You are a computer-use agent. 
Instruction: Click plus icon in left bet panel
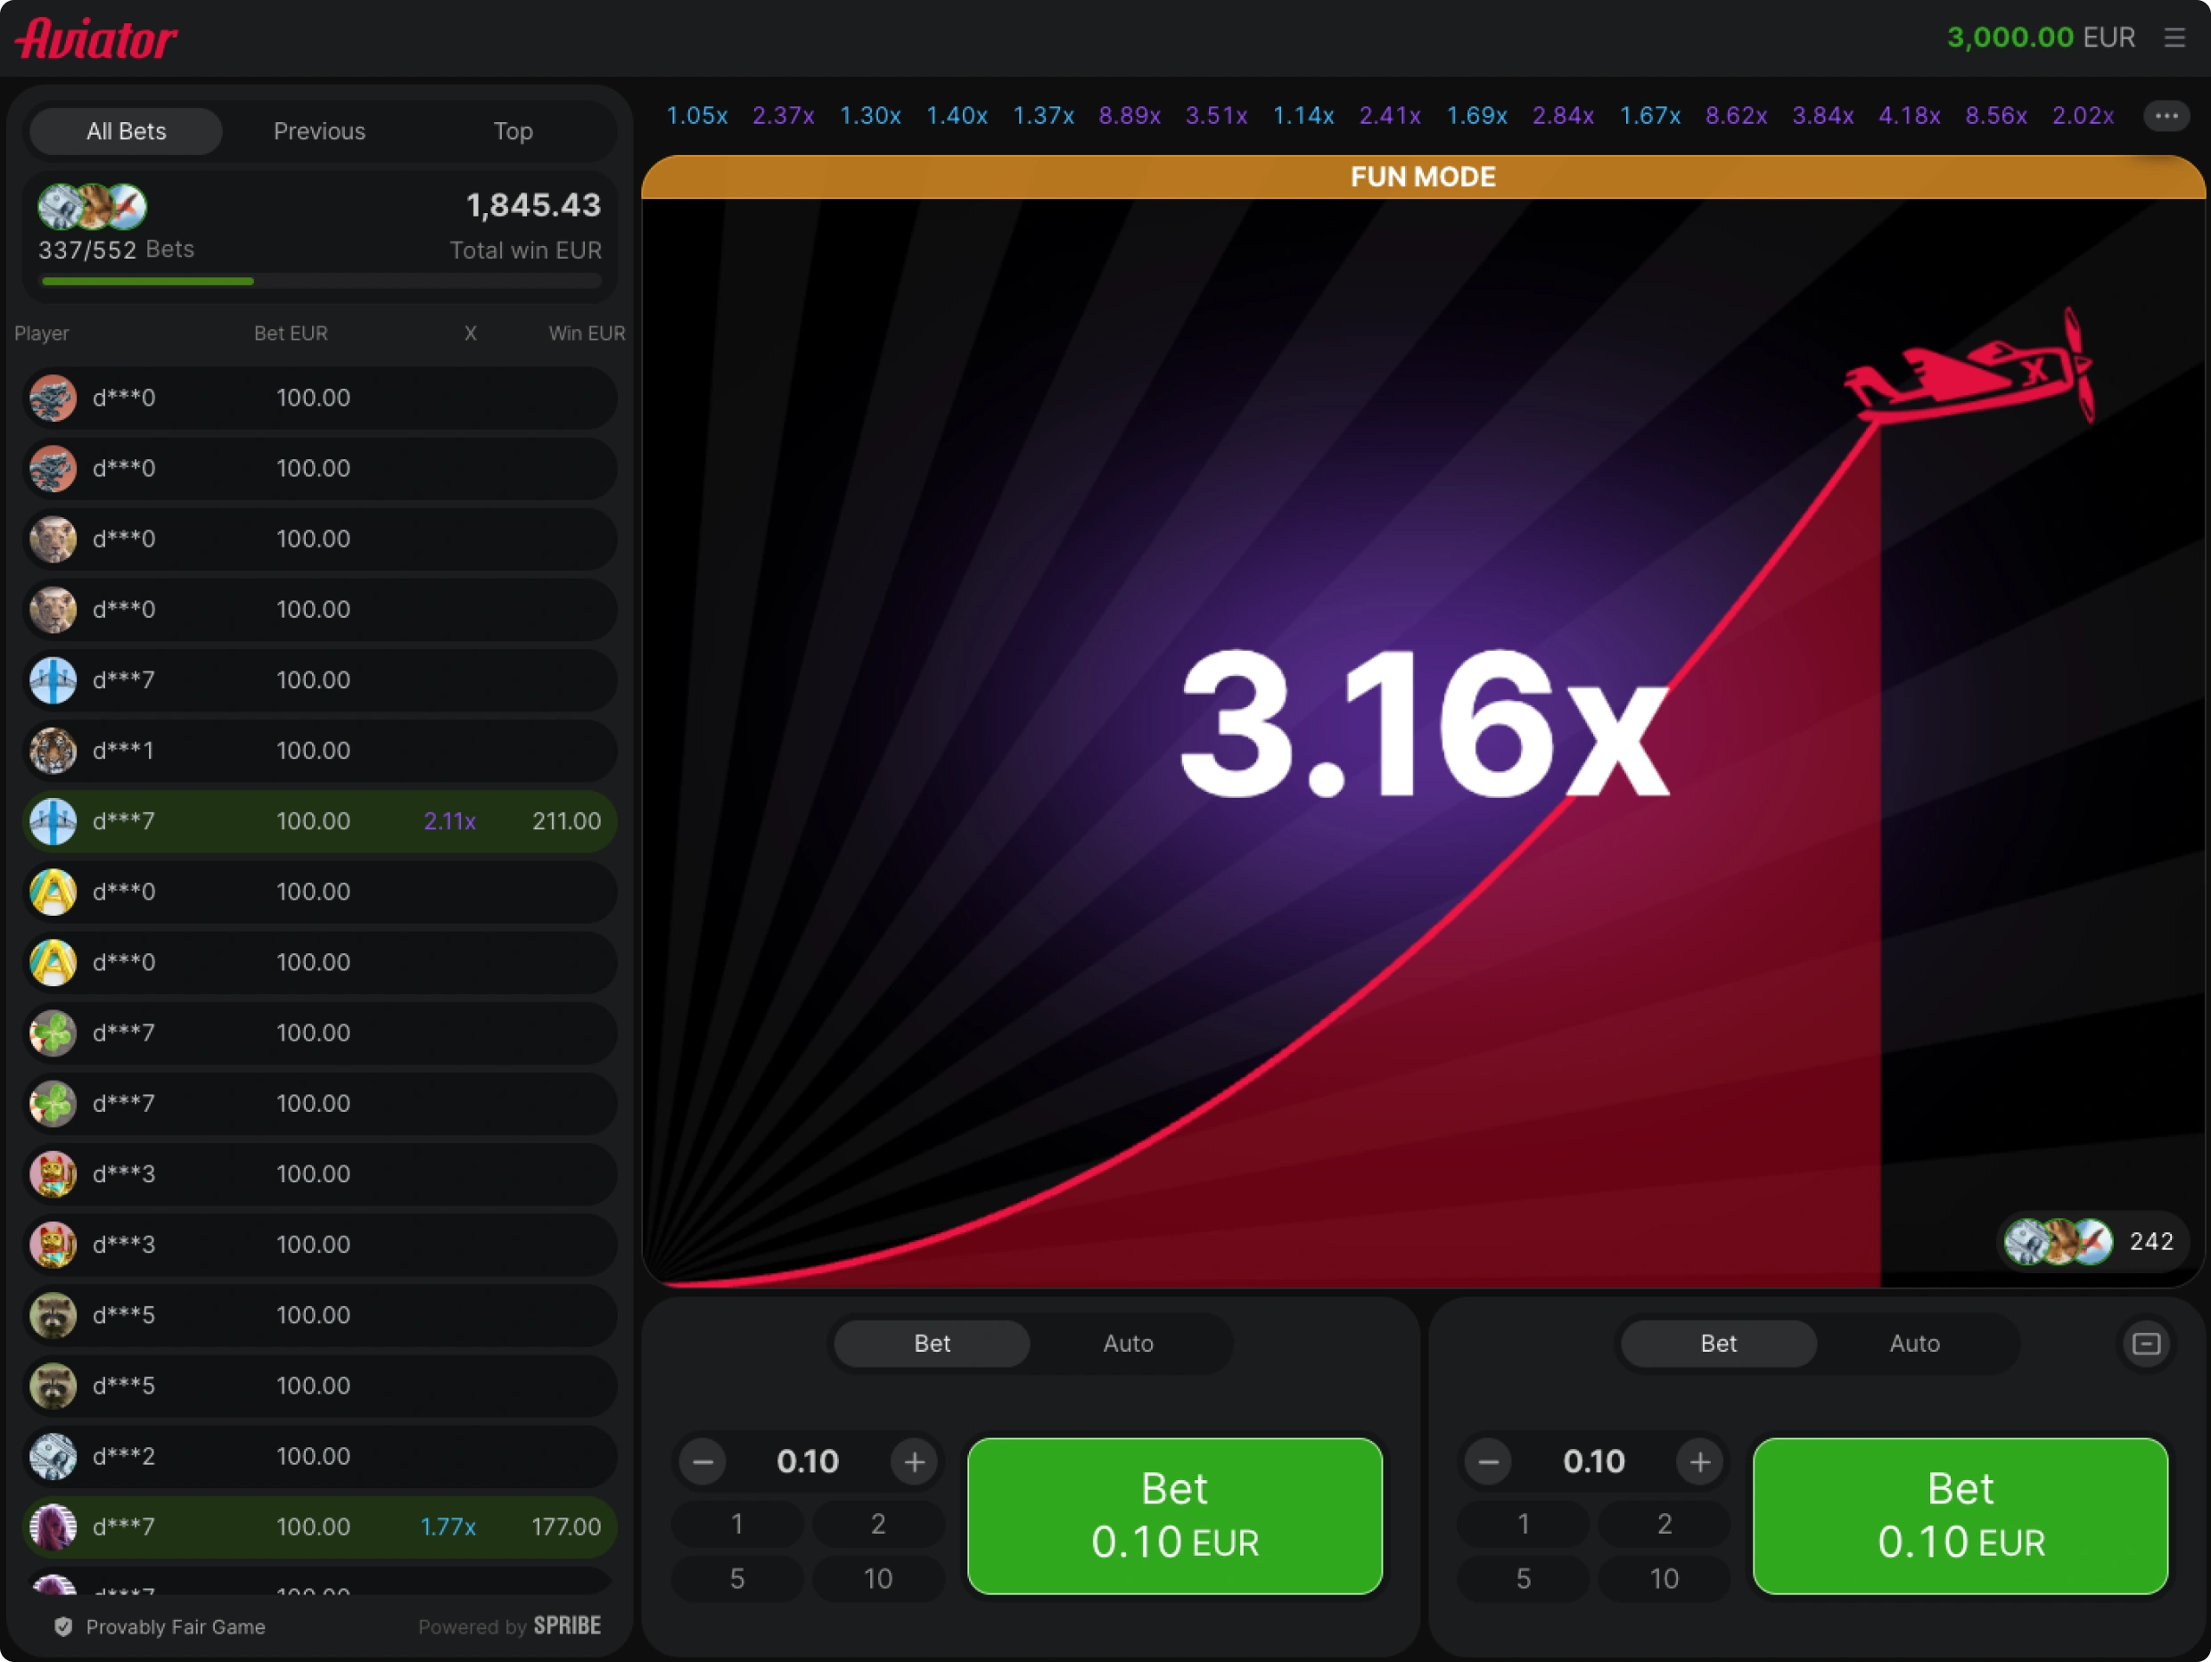[x=914, y=1462]
